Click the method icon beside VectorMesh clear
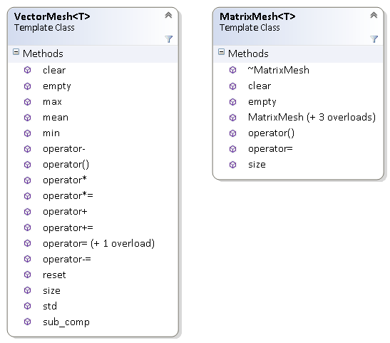 (x=27, y=70)
